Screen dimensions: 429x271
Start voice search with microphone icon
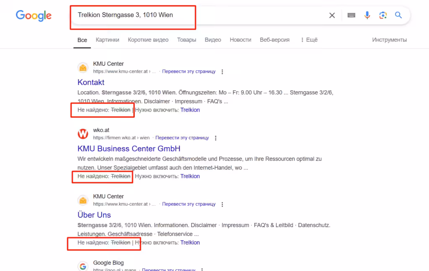[367, 15]
